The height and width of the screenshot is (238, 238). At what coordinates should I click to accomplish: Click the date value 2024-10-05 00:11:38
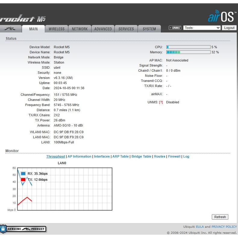tap(69, 88)
